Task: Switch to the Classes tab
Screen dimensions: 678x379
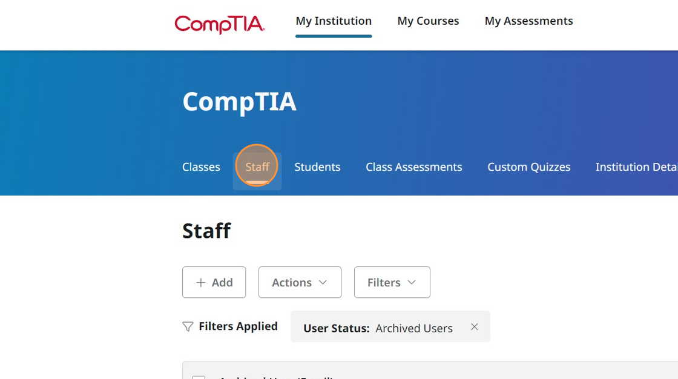Action: (201, 167)
